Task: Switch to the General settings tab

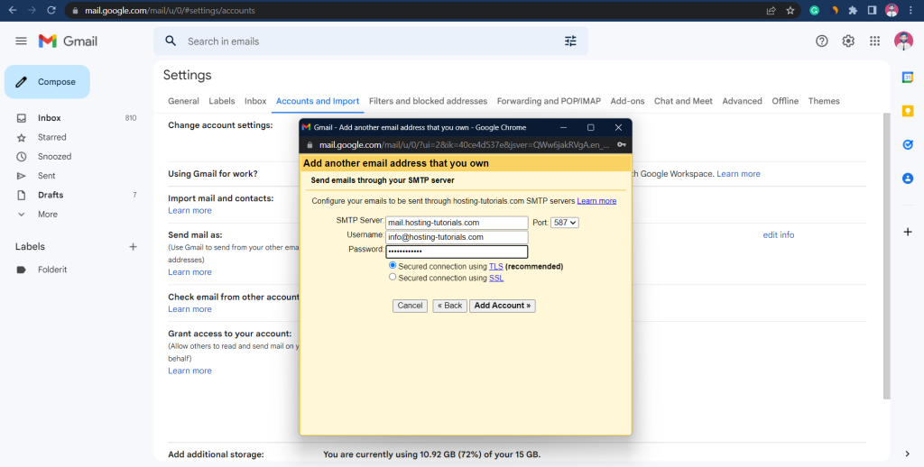Action: click(183, 101)
